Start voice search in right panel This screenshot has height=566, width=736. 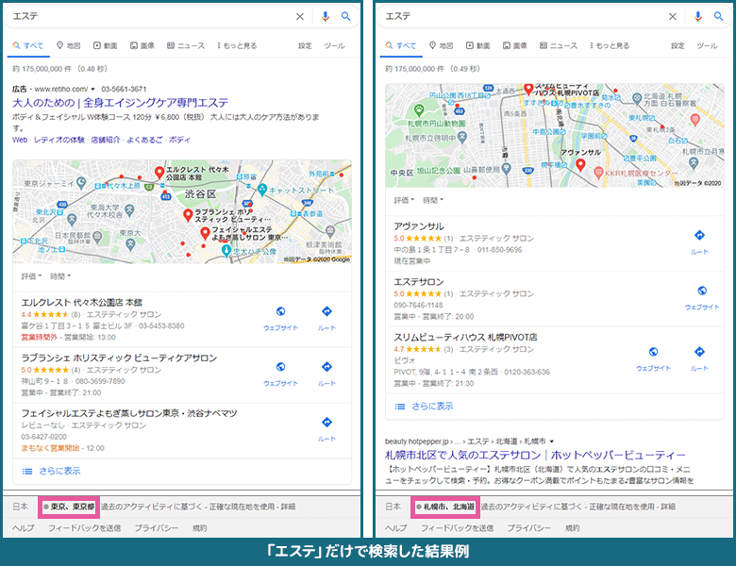[698, 16]
